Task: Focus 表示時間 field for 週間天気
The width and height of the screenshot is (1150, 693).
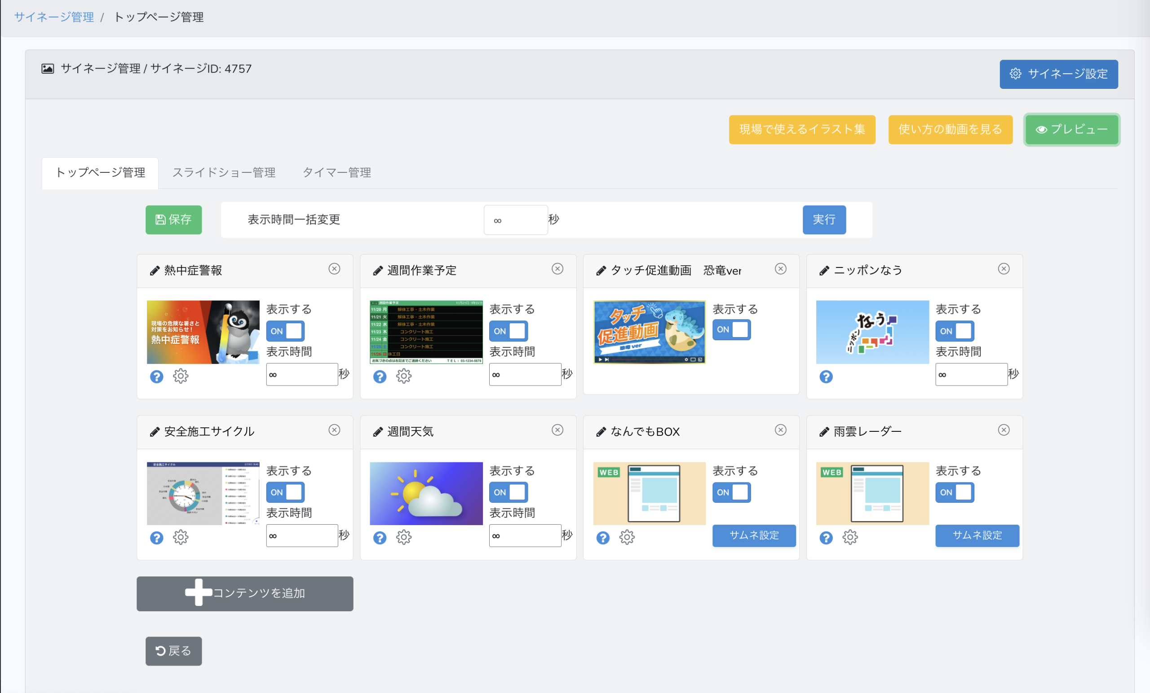Action: click(525, 536)
